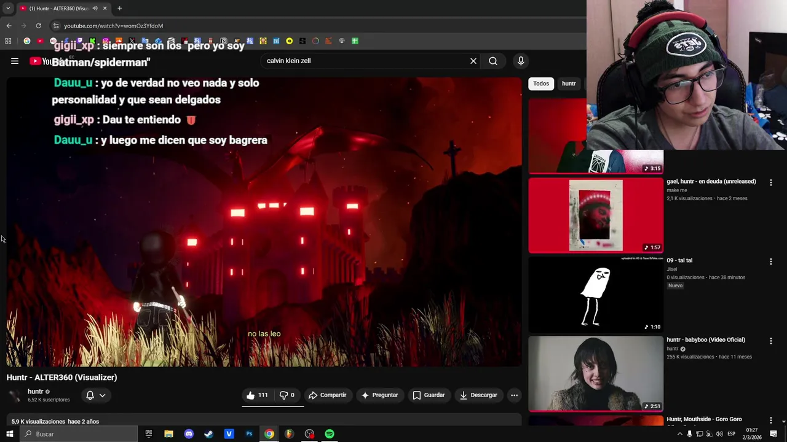
Task: Open the huntr channel name link
Action: 36,392
